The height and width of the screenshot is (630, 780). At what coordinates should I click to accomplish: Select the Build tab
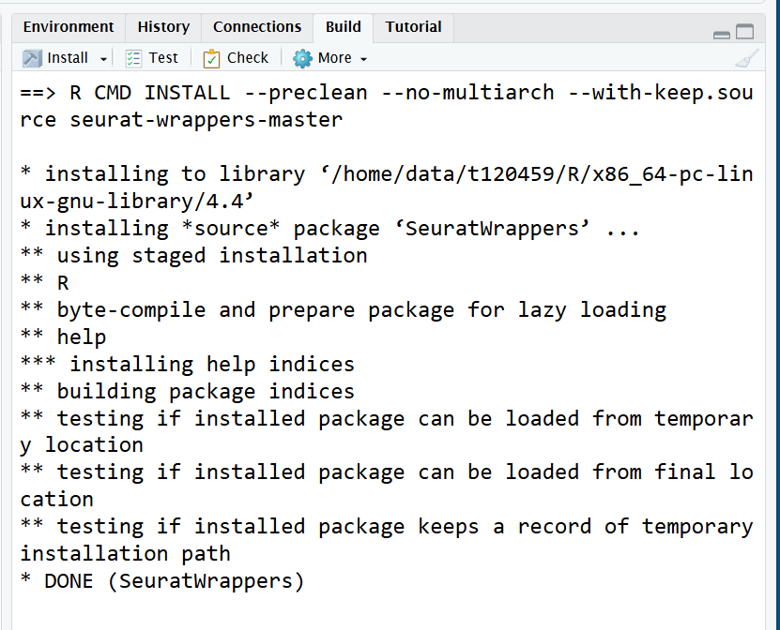coord(343,27)
